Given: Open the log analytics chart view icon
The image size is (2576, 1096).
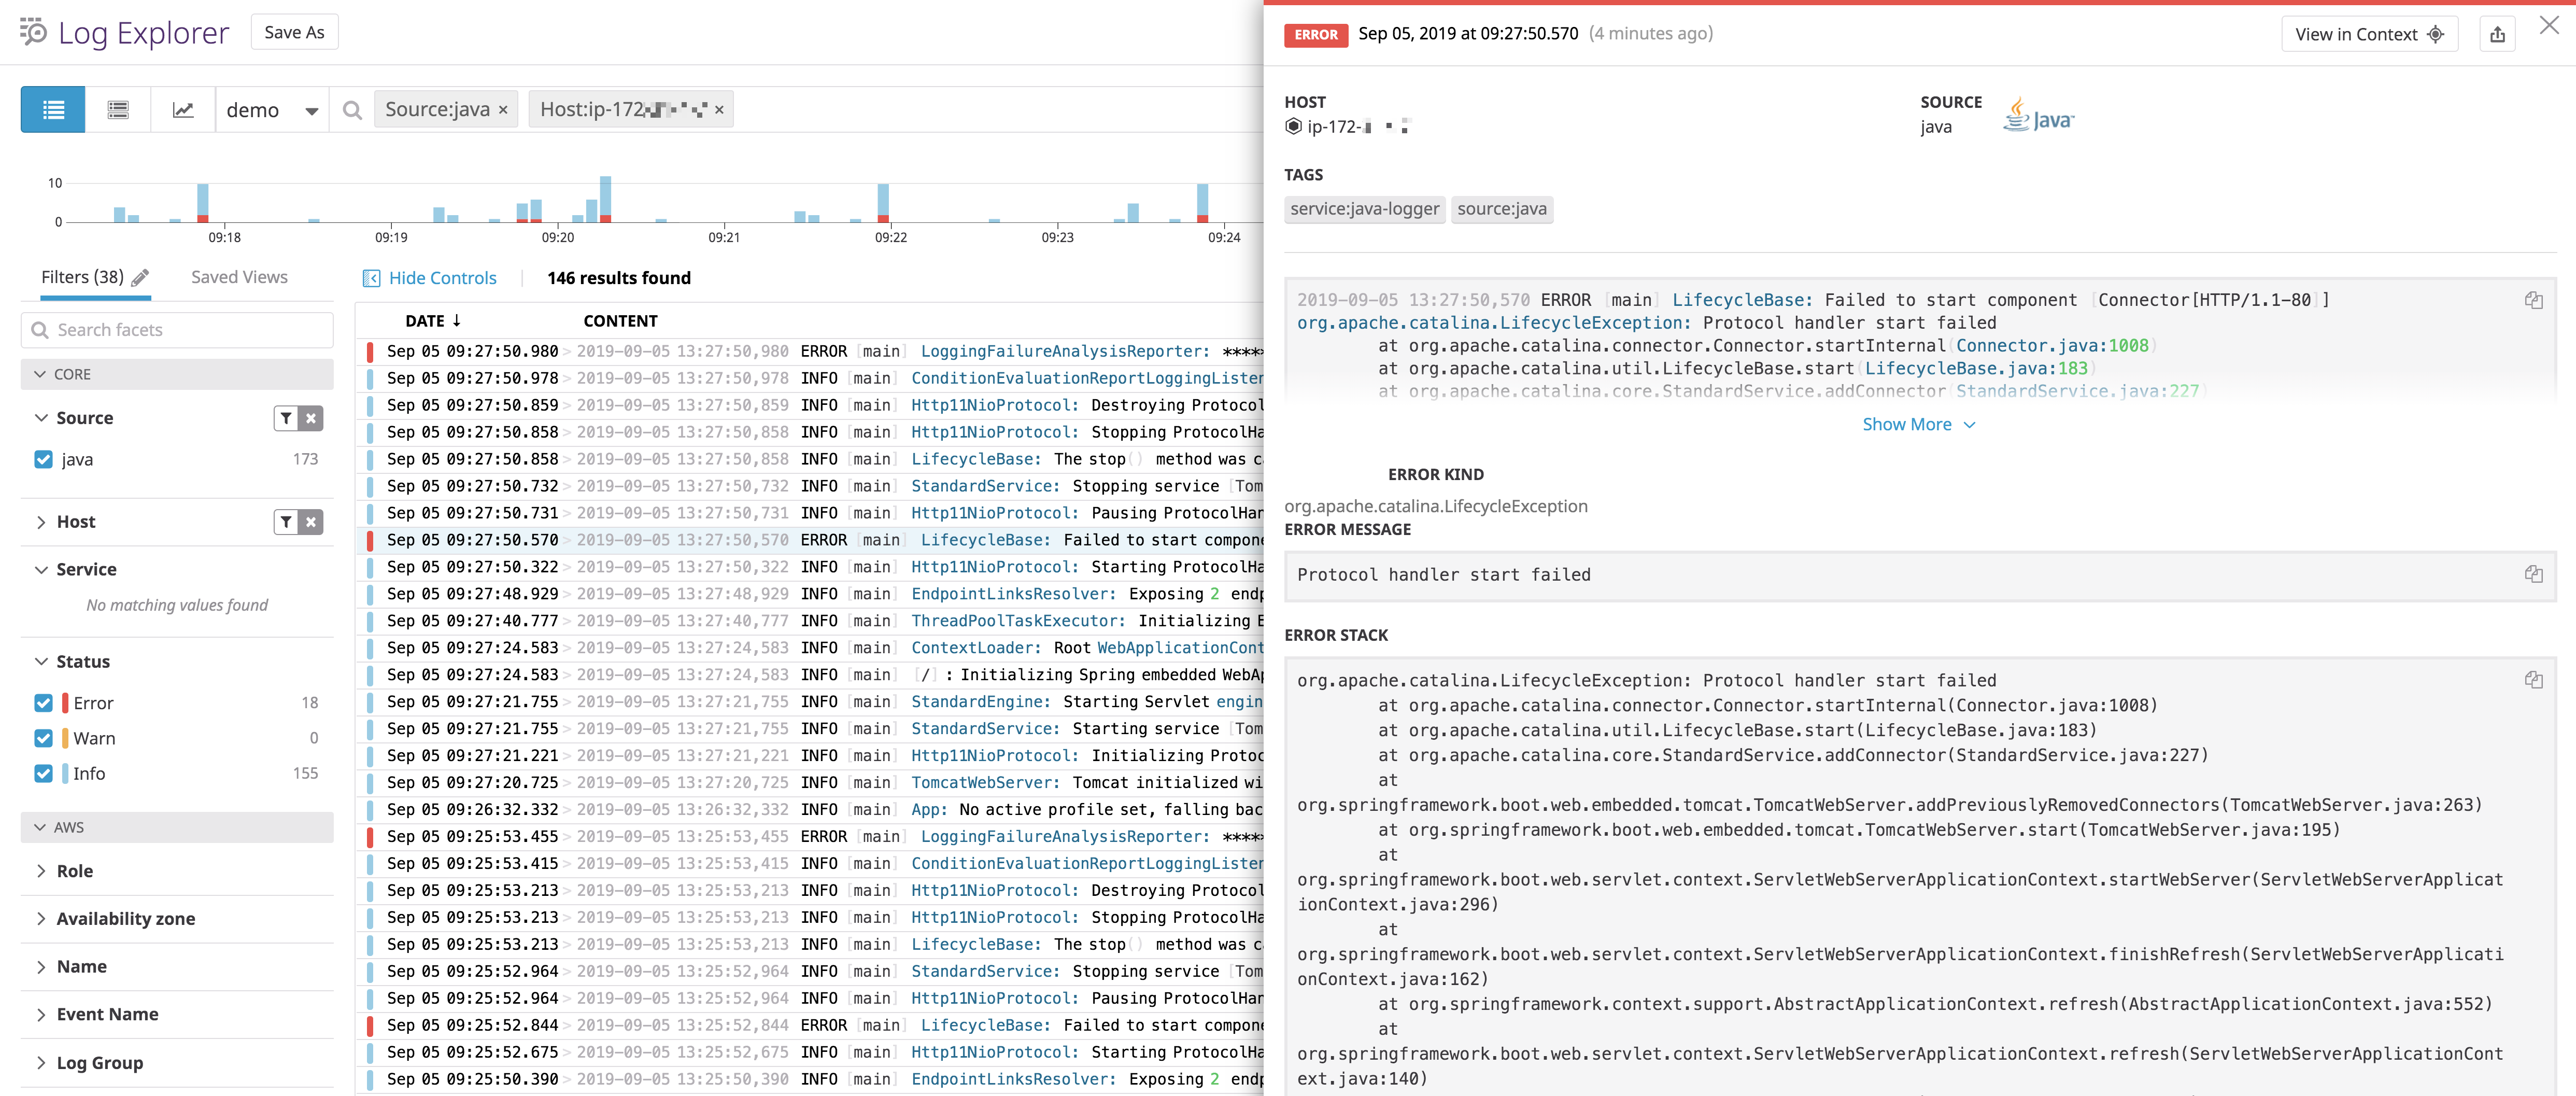Looking at the screenshot, I should click(183, 110).
